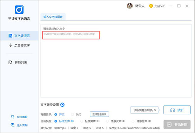Image resolution: width=195 pixels, height=133 pixels.
Task: Click in the text input area
Action: click(116, 61)
